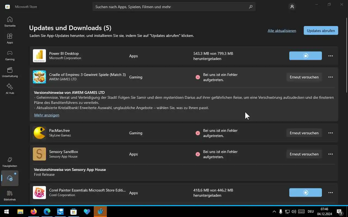Pause the Power BI Desktop download
Screen dimensions: 348x217
point(306,56)
